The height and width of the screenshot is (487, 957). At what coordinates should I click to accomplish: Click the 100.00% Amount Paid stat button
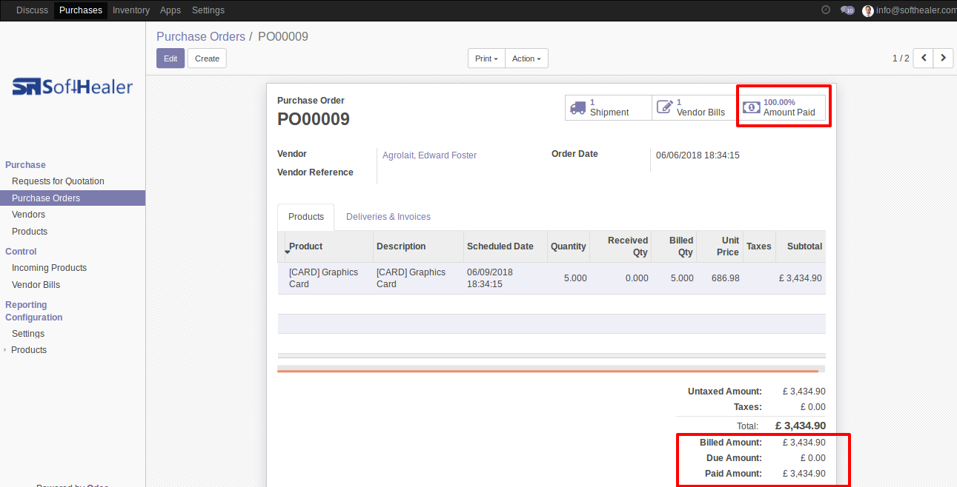tap(782, 107)
